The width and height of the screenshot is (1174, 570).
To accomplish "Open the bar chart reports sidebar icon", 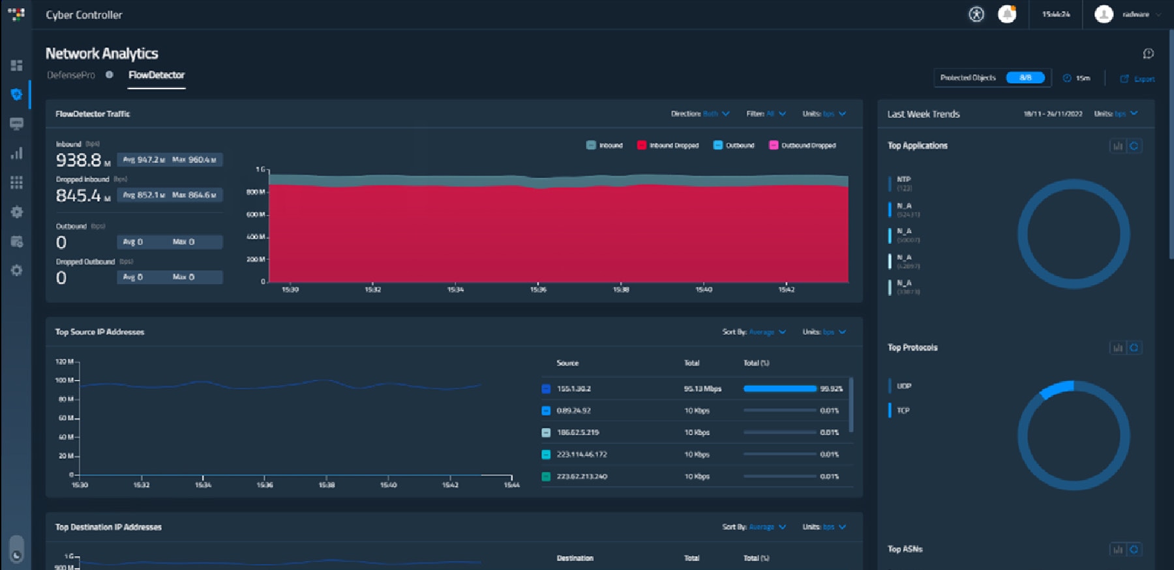I will (16, 153).
